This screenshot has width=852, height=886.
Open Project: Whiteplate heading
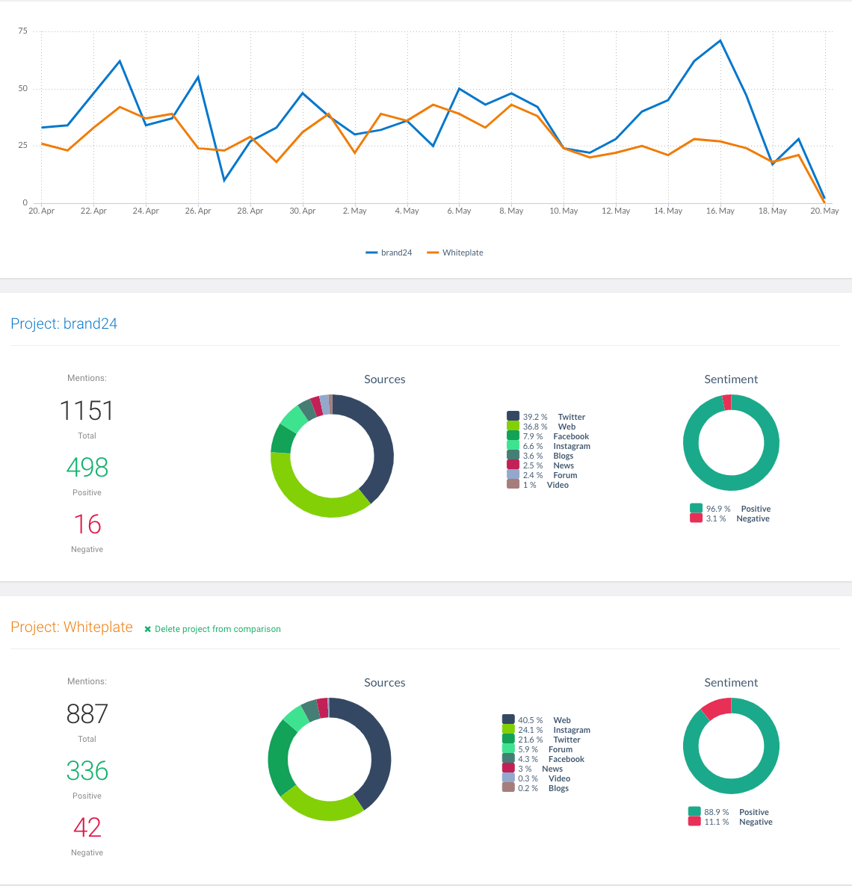[72, 628]
